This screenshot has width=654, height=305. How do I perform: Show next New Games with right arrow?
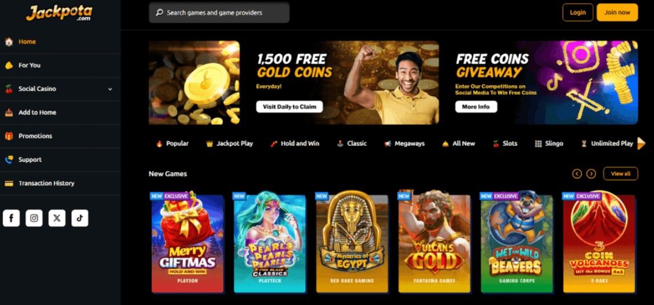pos(591,174)
